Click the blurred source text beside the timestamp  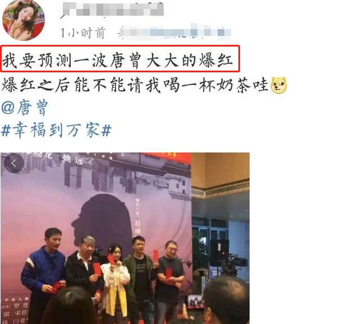coord(174,33)
